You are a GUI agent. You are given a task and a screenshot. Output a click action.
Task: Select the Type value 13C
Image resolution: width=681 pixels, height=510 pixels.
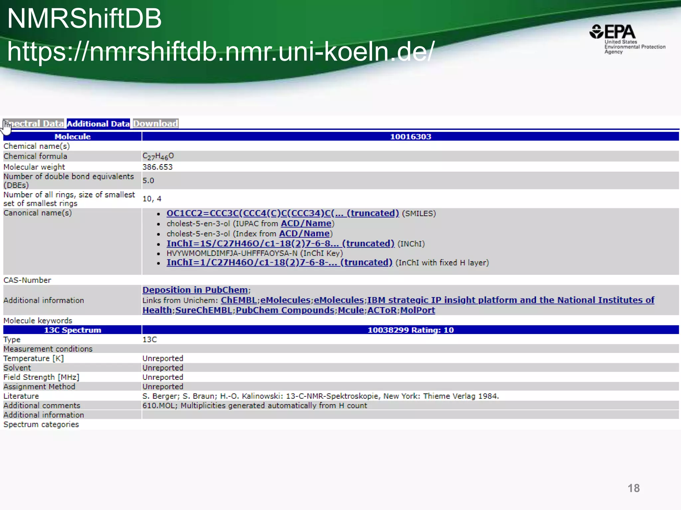point(150,339)
